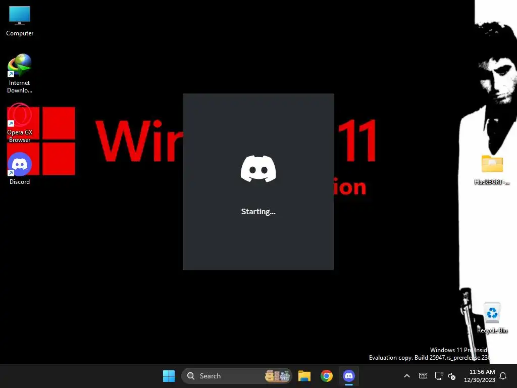Select the Opera GX Browser shortcut

tap(20, 123)
